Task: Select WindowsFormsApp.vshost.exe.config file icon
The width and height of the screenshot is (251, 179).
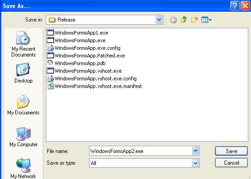Action: pos(50,78)
